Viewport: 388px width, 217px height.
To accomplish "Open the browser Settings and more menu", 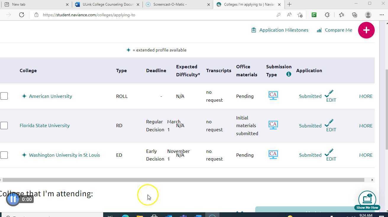I will click(381, 15).
